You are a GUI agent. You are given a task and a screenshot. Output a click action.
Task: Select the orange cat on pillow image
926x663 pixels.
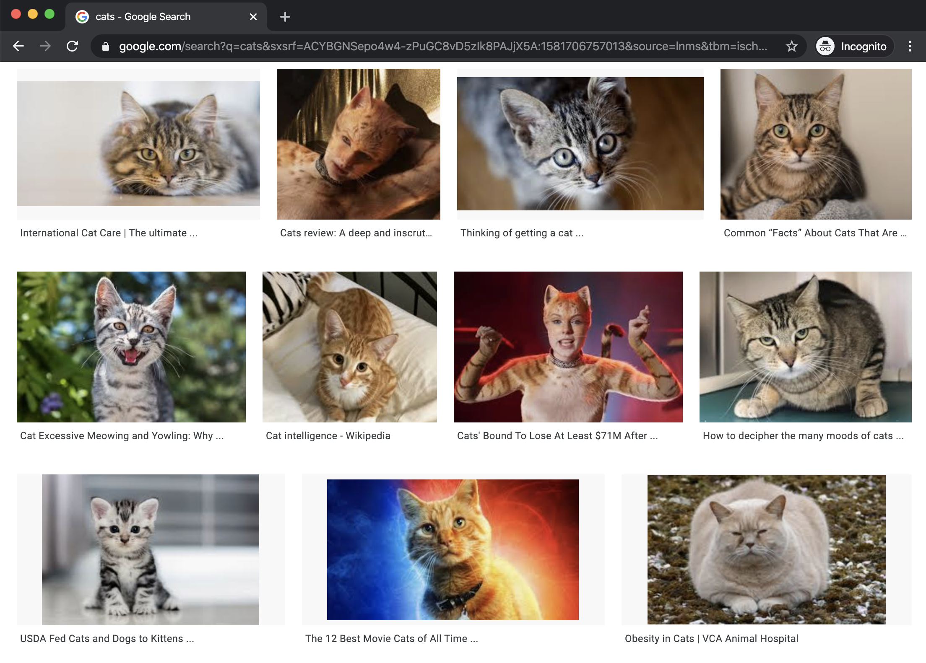350,347
